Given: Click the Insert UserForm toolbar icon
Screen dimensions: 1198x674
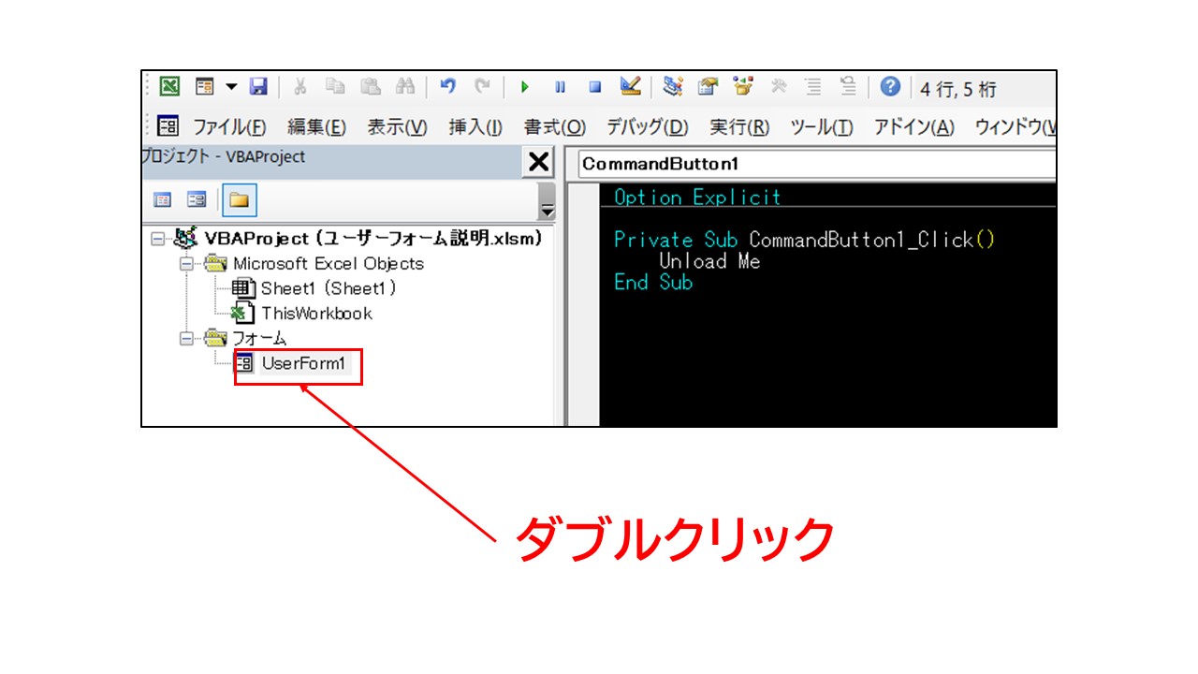Looking at the screenshot, I should pyautogui.click(x=205, y=87).
